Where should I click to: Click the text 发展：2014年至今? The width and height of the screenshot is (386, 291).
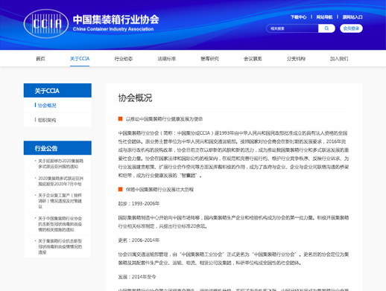(137, 277)
